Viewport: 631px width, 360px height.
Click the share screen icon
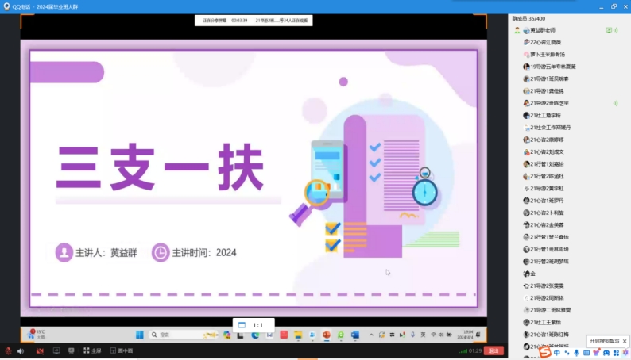pyautogui.click(x=58, y=350)
